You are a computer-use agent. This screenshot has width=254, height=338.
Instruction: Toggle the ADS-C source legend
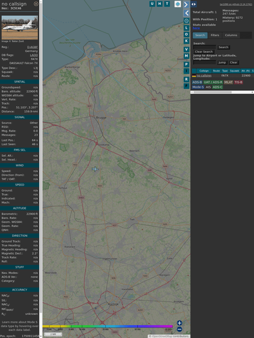tap(217, 87)
